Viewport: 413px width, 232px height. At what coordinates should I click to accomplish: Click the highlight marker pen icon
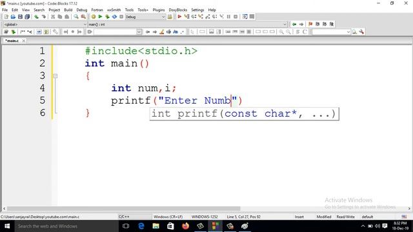tap(162, 32)
